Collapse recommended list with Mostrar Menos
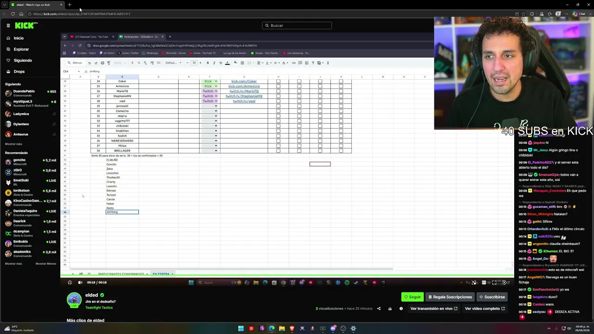This screenshot has width=594, height=334. [x=45, y=263]
